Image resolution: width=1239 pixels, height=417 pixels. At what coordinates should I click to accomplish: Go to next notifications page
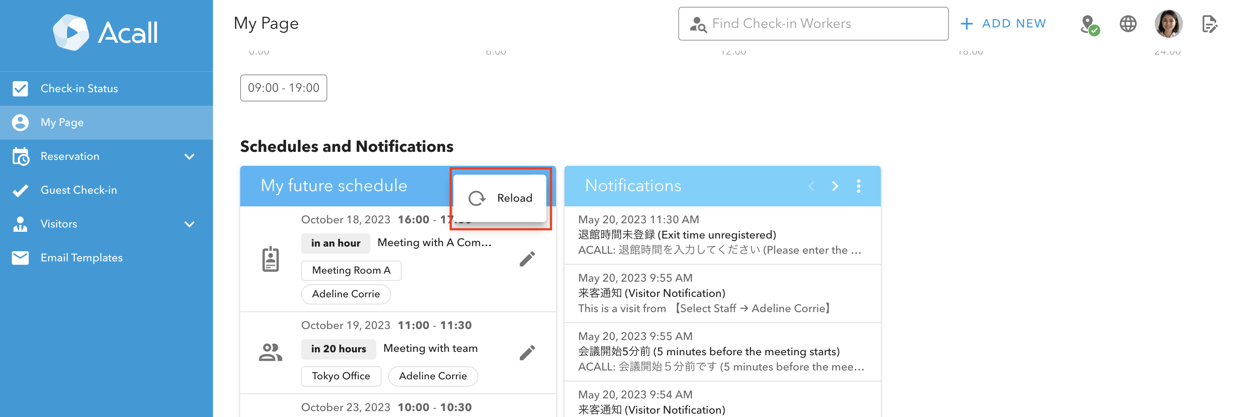click(834, 186)
